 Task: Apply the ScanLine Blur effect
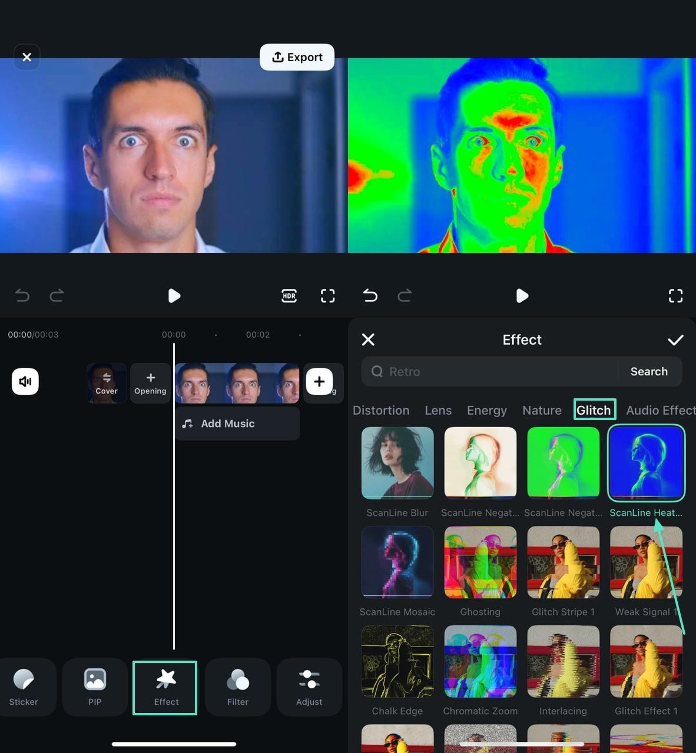click(397, 472)
